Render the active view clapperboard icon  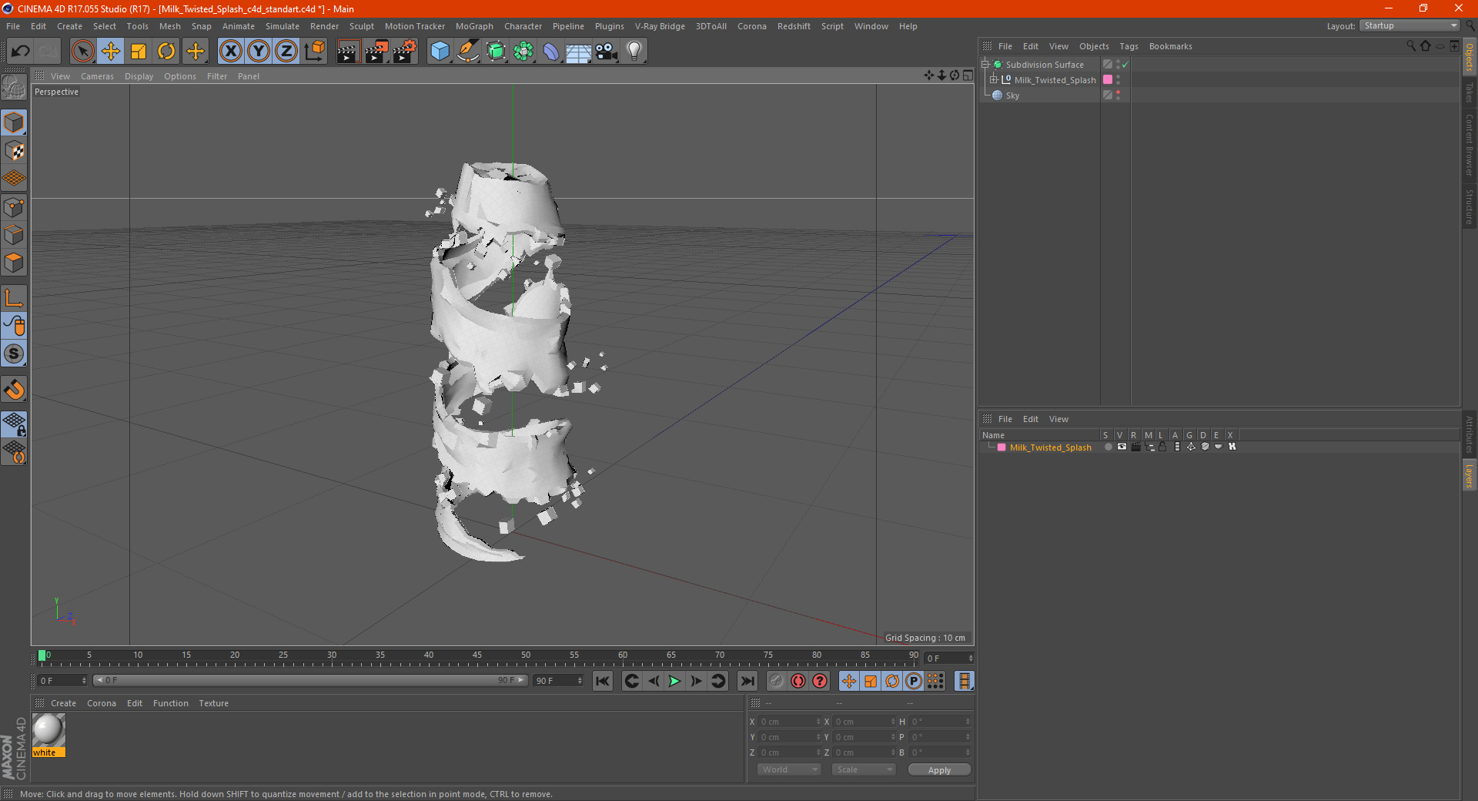[348, 52]
